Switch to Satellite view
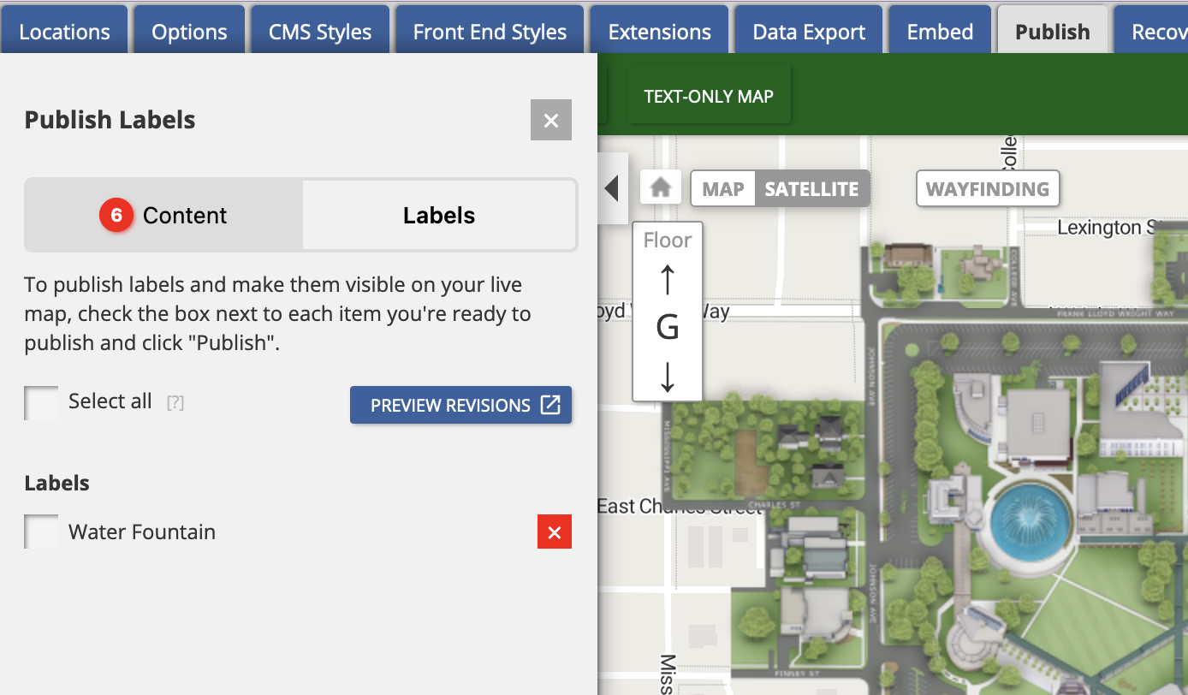The width and height of the screenshot is (1188, 695). (811, 188)
